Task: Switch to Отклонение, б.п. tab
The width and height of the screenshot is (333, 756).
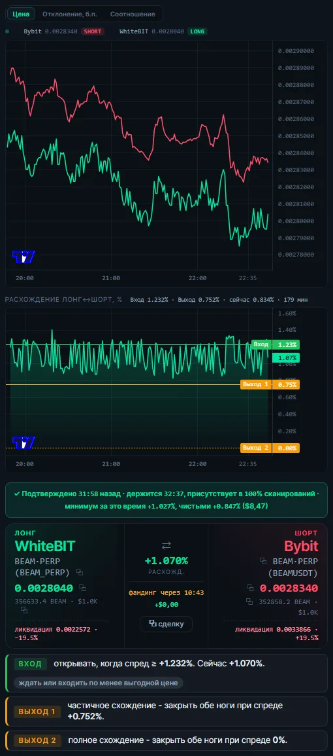Action: point(70,14)
